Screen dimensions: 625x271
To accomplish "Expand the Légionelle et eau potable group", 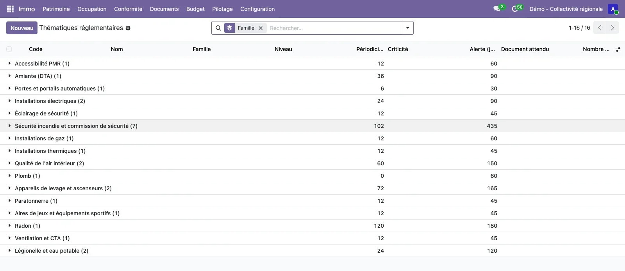I will [312, 251].
